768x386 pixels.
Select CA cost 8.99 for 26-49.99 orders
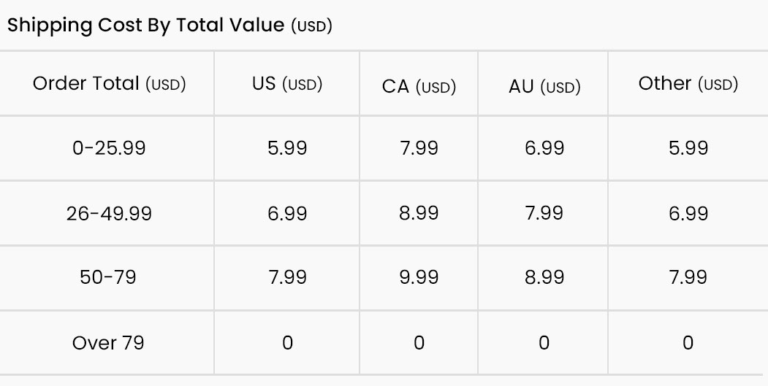[419, 213]
